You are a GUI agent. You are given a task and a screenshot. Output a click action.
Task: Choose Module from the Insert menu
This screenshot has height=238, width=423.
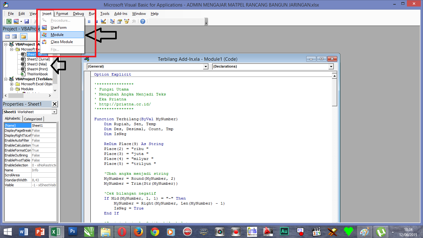pos(62,35)
